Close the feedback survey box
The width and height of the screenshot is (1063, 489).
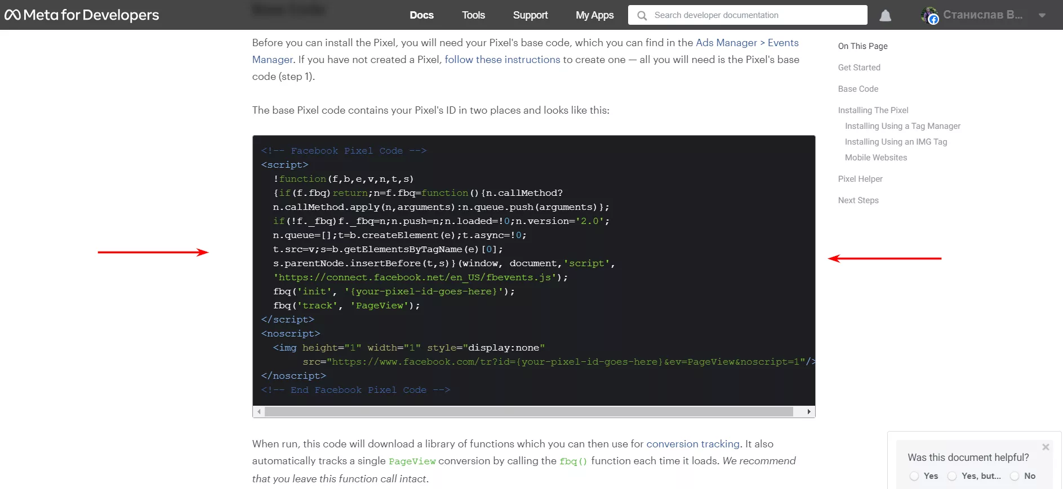[x=1046, y=447]
